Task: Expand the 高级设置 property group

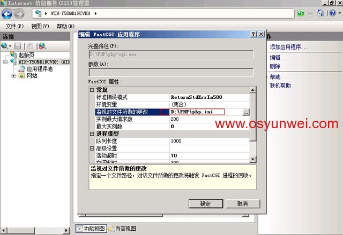Action: (x=92, y=148)
